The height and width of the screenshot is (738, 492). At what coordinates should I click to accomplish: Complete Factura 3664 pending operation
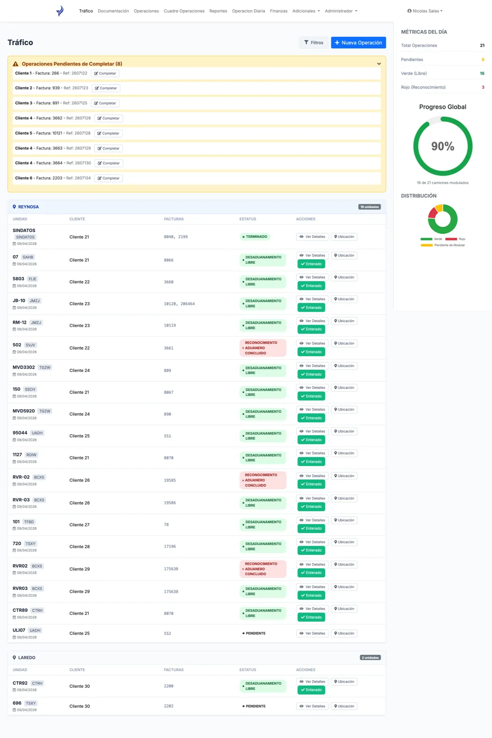pos(109,163)
